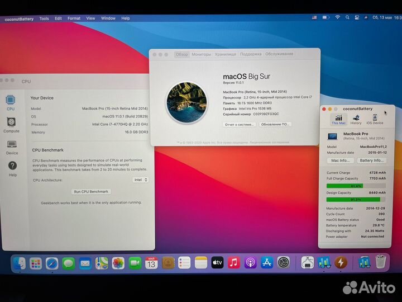This screenshot has height=302, width=402.
Task: Open Device section in Geekbench sidebar
Action: 12,148
